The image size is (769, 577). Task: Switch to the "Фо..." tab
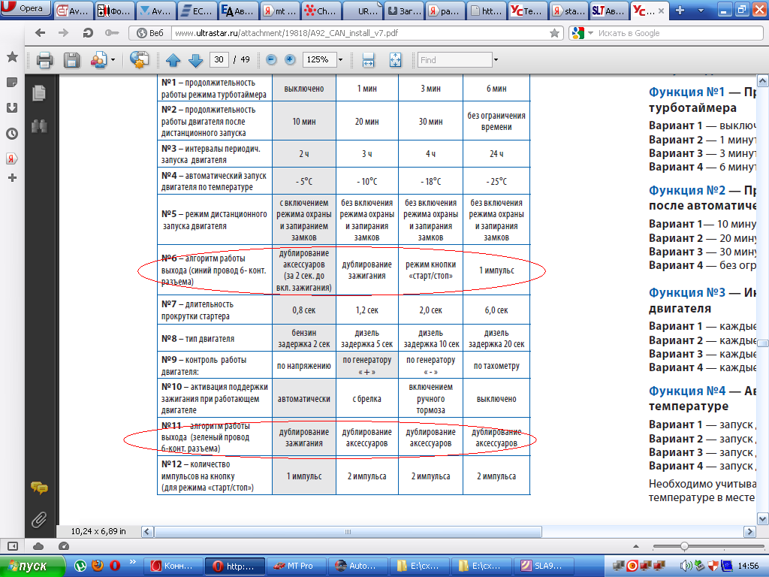pos(114,11)
